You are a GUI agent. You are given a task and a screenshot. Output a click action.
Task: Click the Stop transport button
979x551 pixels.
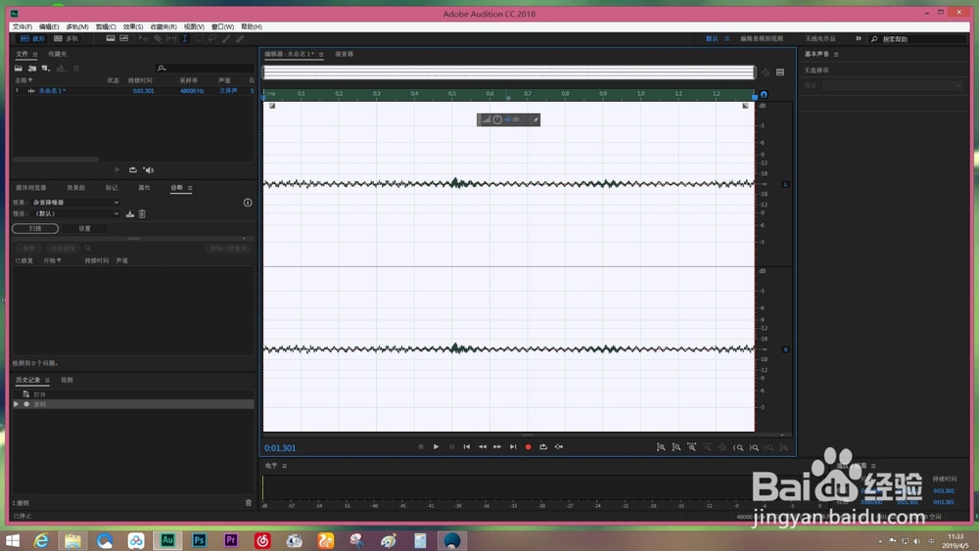tap(421, 447)
